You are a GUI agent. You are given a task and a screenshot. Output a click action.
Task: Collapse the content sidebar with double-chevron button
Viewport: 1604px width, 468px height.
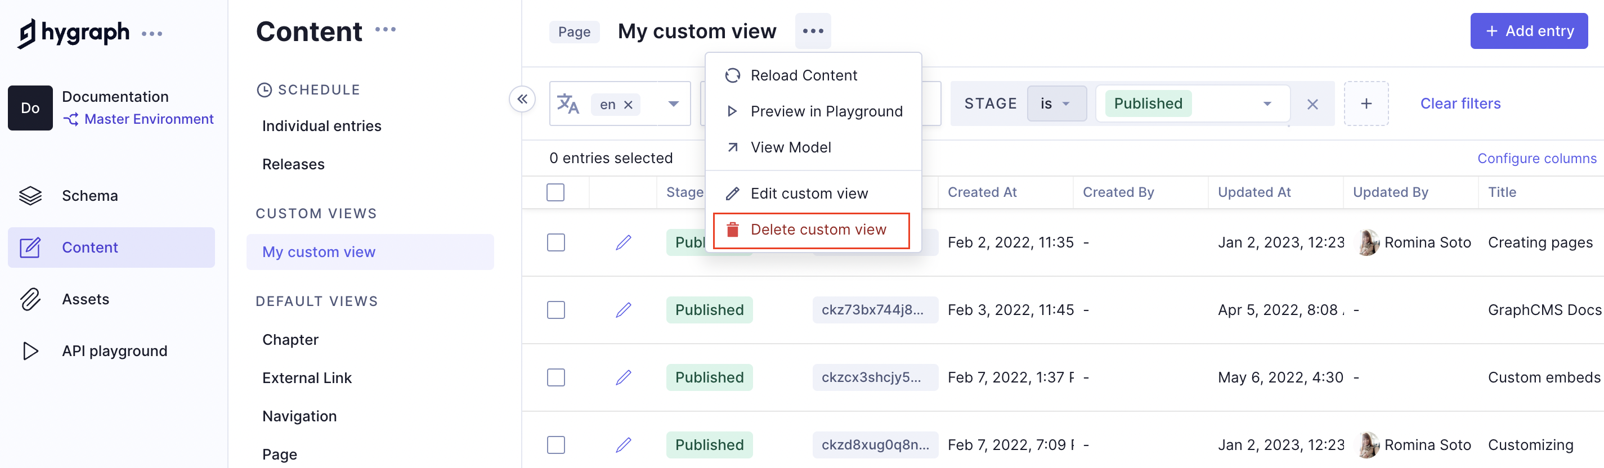[522, 99]
